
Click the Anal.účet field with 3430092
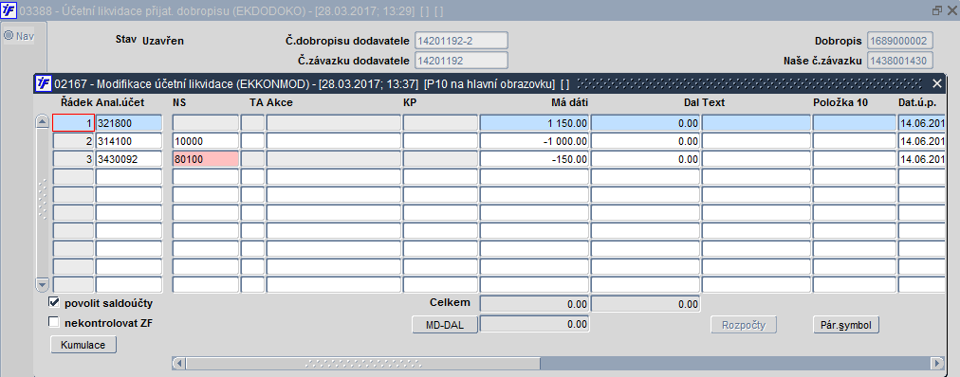[129, 159]
